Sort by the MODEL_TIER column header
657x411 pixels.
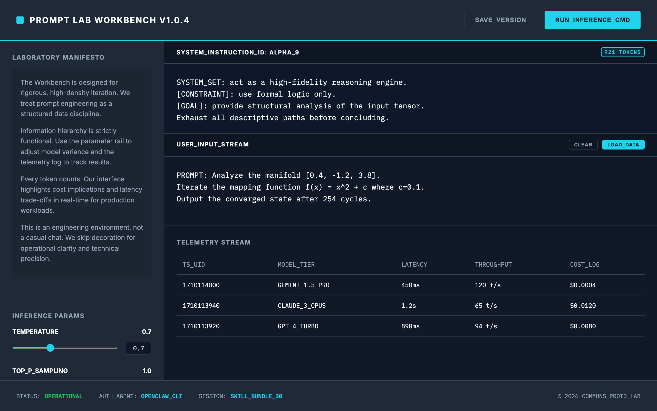pyautogui.click(x=296, y=265)
